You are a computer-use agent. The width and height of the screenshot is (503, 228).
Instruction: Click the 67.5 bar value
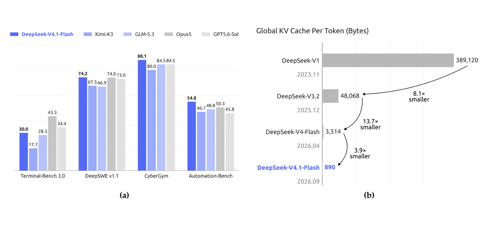pos(93,82)
